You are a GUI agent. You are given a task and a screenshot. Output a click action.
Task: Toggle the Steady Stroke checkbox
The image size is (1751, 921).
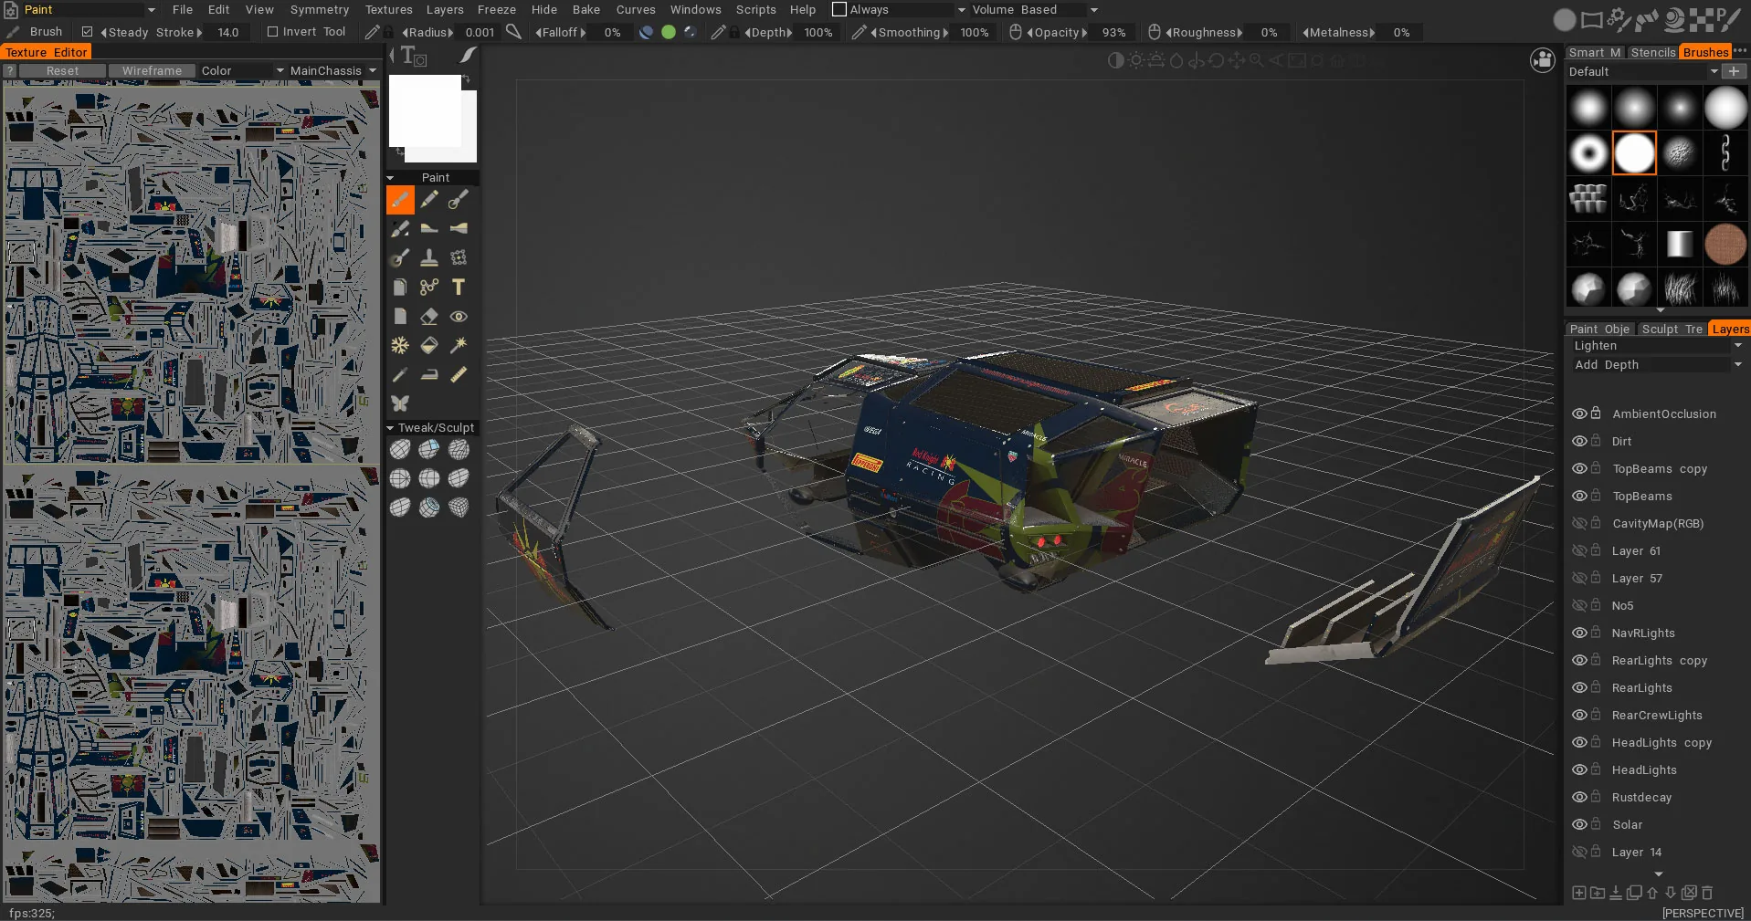(x=87, y=32)
